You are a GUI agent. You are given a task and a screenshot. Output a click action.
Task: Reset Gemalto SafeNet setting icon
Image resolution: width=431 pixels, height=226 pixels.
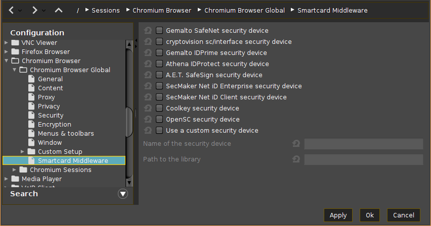pos(148,31)
